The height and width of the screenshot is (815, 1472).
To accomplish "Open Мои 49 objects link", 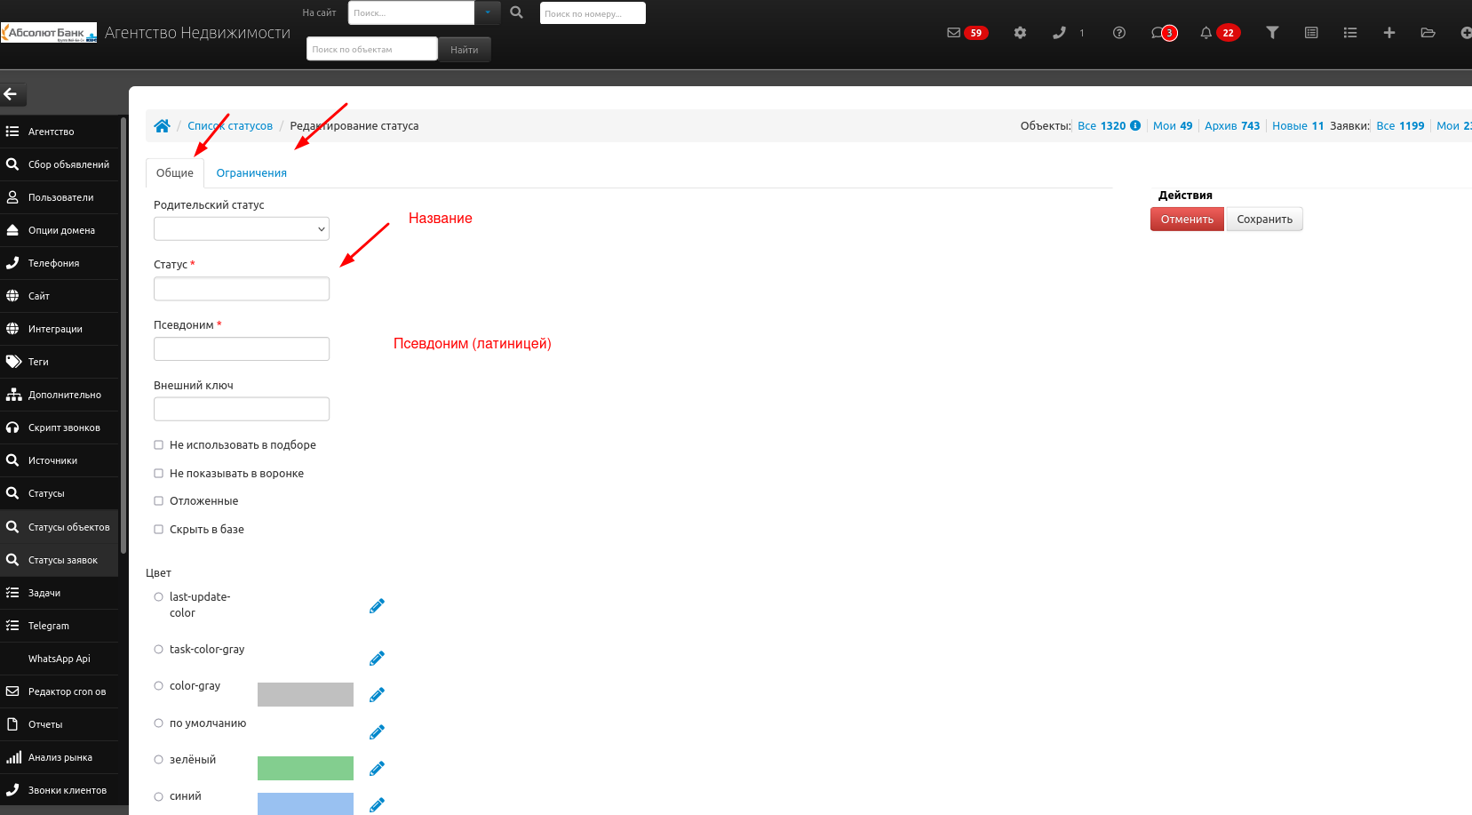I will click(x=1173, y=126).
